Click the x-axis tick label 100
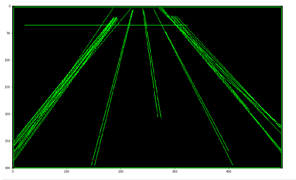The width and height of the screenshot is (296, 180). coord(67,172)
